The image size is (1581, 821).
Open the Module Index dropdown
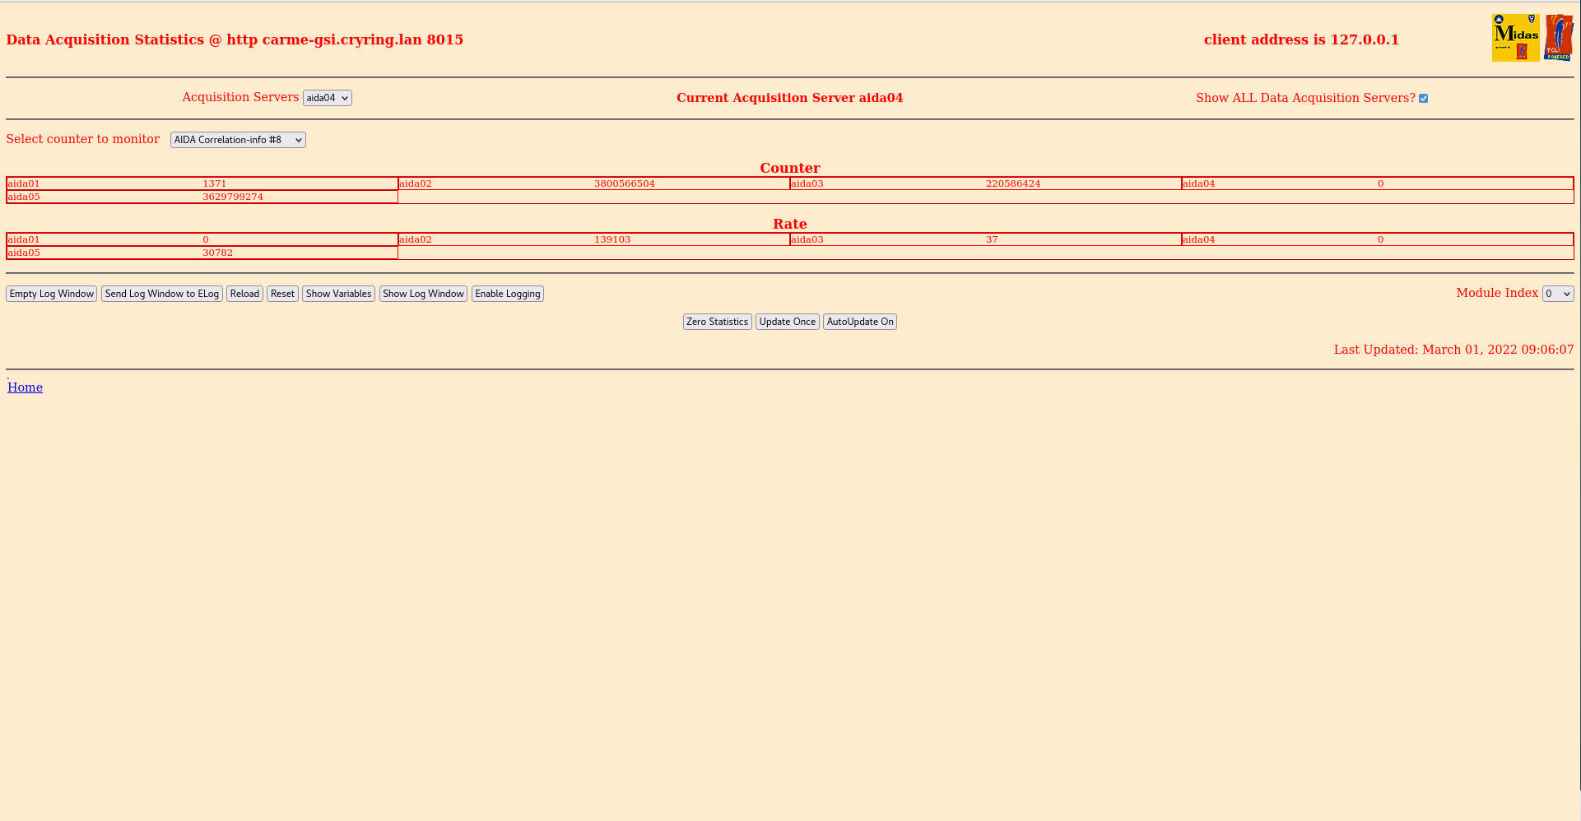point(1556,293)
